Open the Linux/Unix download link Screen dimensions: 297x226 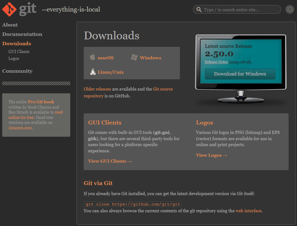(111, 72)
